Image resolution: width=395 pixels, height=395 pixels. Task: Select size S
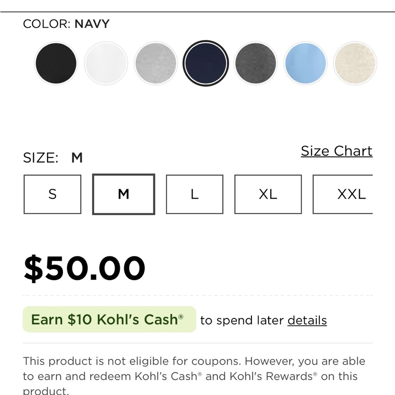53,194
